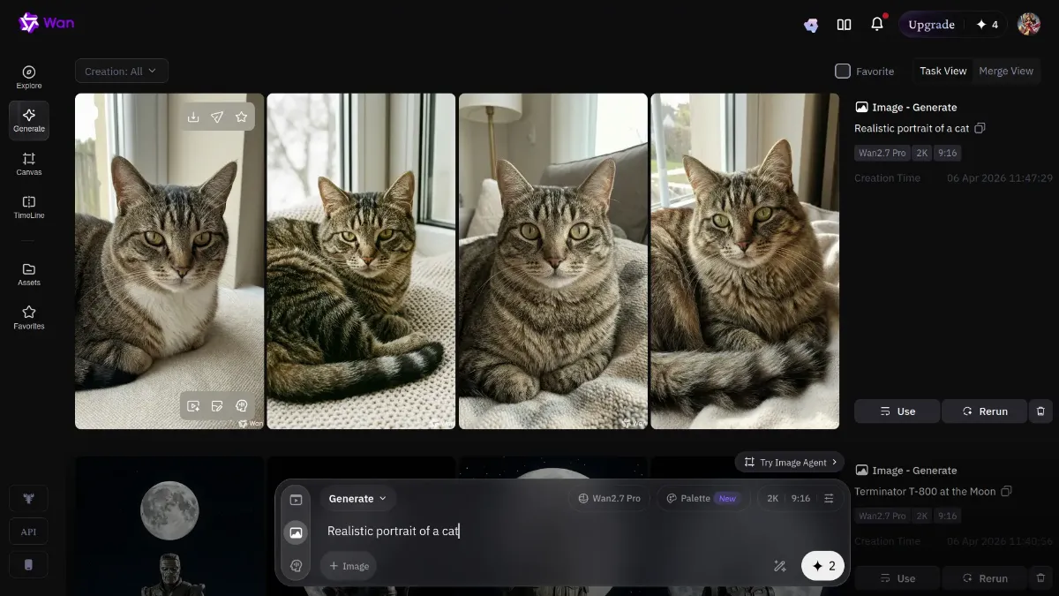Screen dimensions: 1059x596
Task: Click the magic wand prompt enhance icon
Action: tap(779, 566)
